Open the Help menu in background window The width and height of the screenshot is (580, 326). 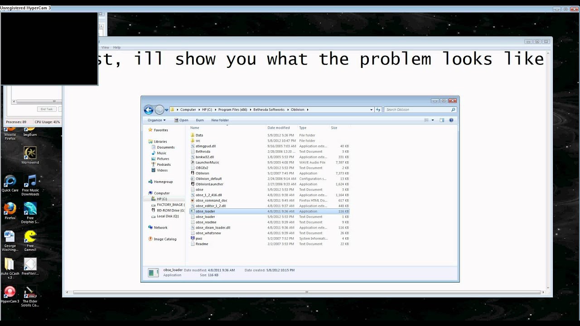[117, 48]
